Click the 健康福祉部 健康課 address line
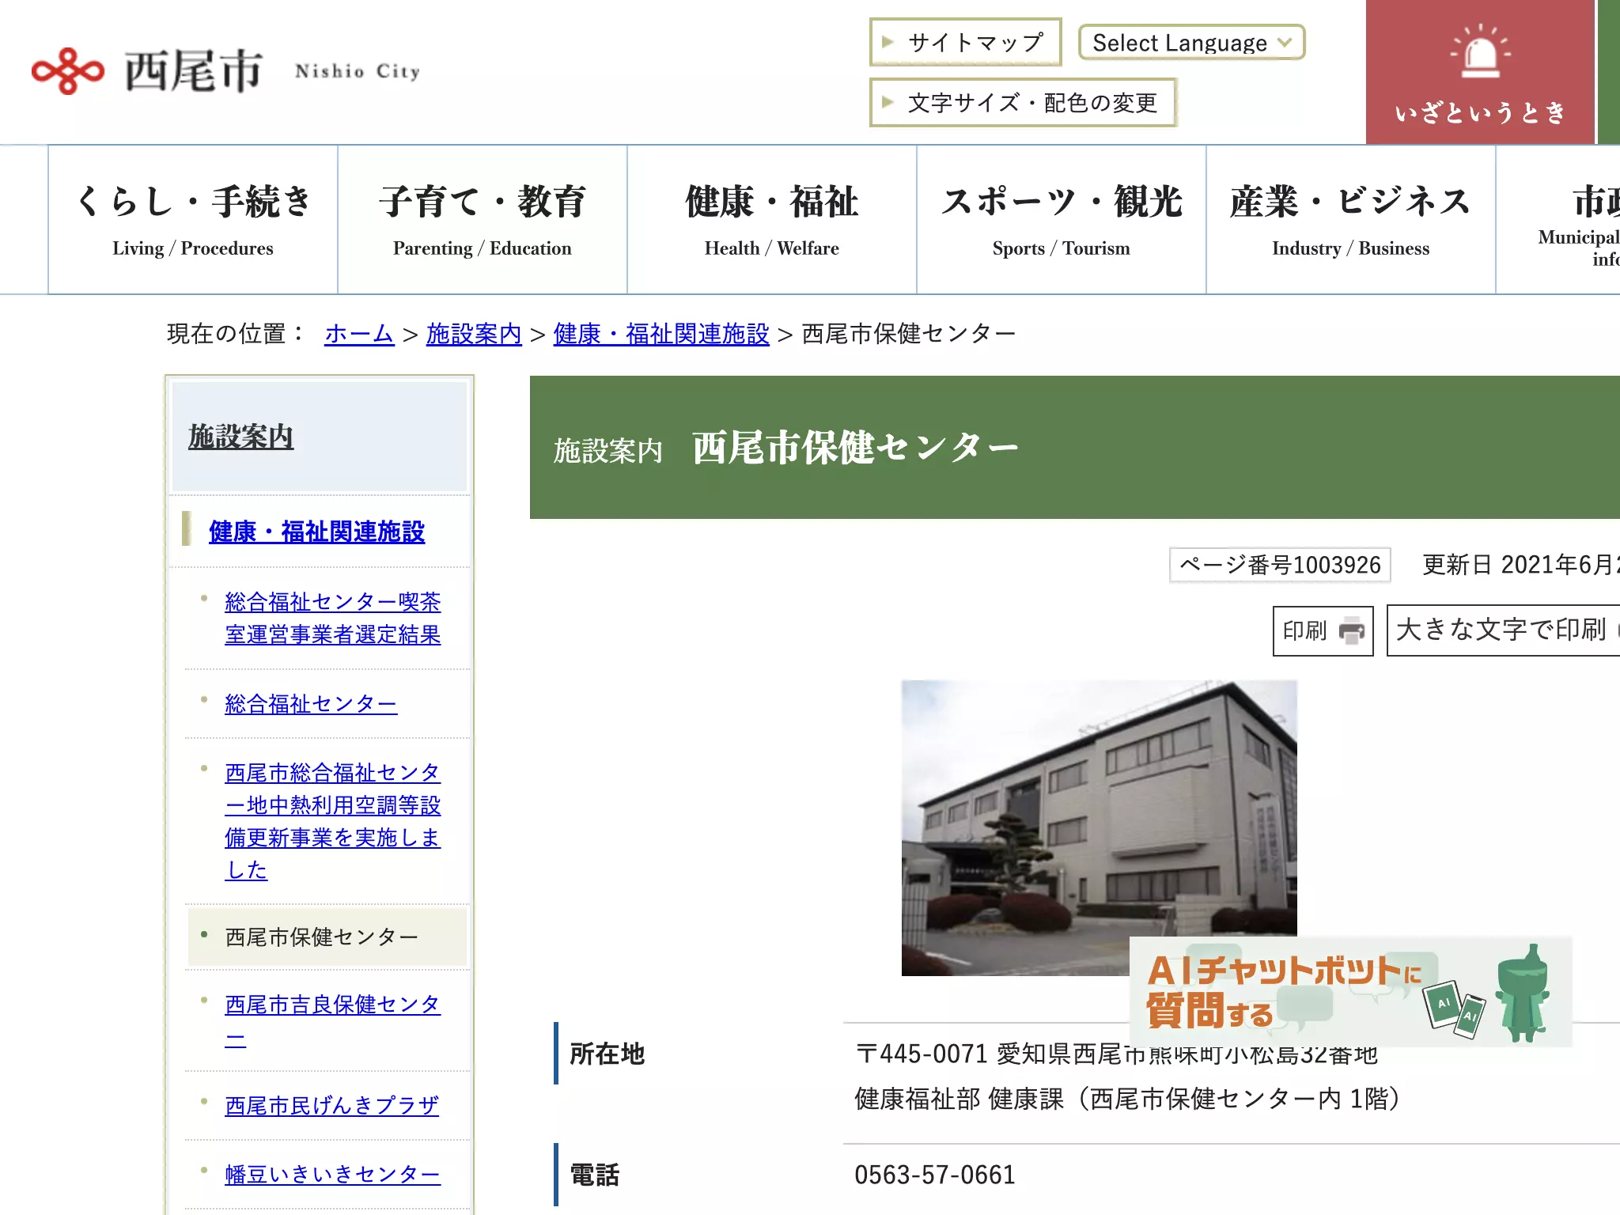Screen dimensions: 1620x1215 pos(1128,1100)
